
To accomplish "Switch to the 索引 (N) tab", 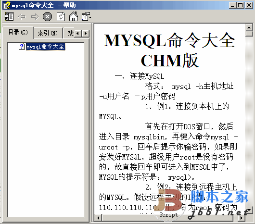I will [48, 33].
